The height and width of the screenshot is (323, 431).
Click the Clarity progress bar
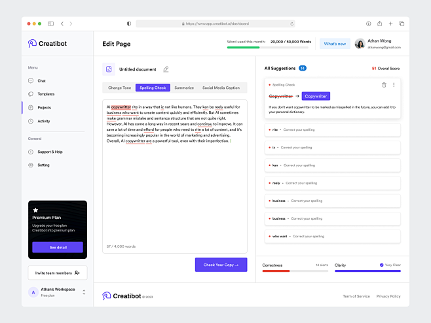(x=367, y=271)
